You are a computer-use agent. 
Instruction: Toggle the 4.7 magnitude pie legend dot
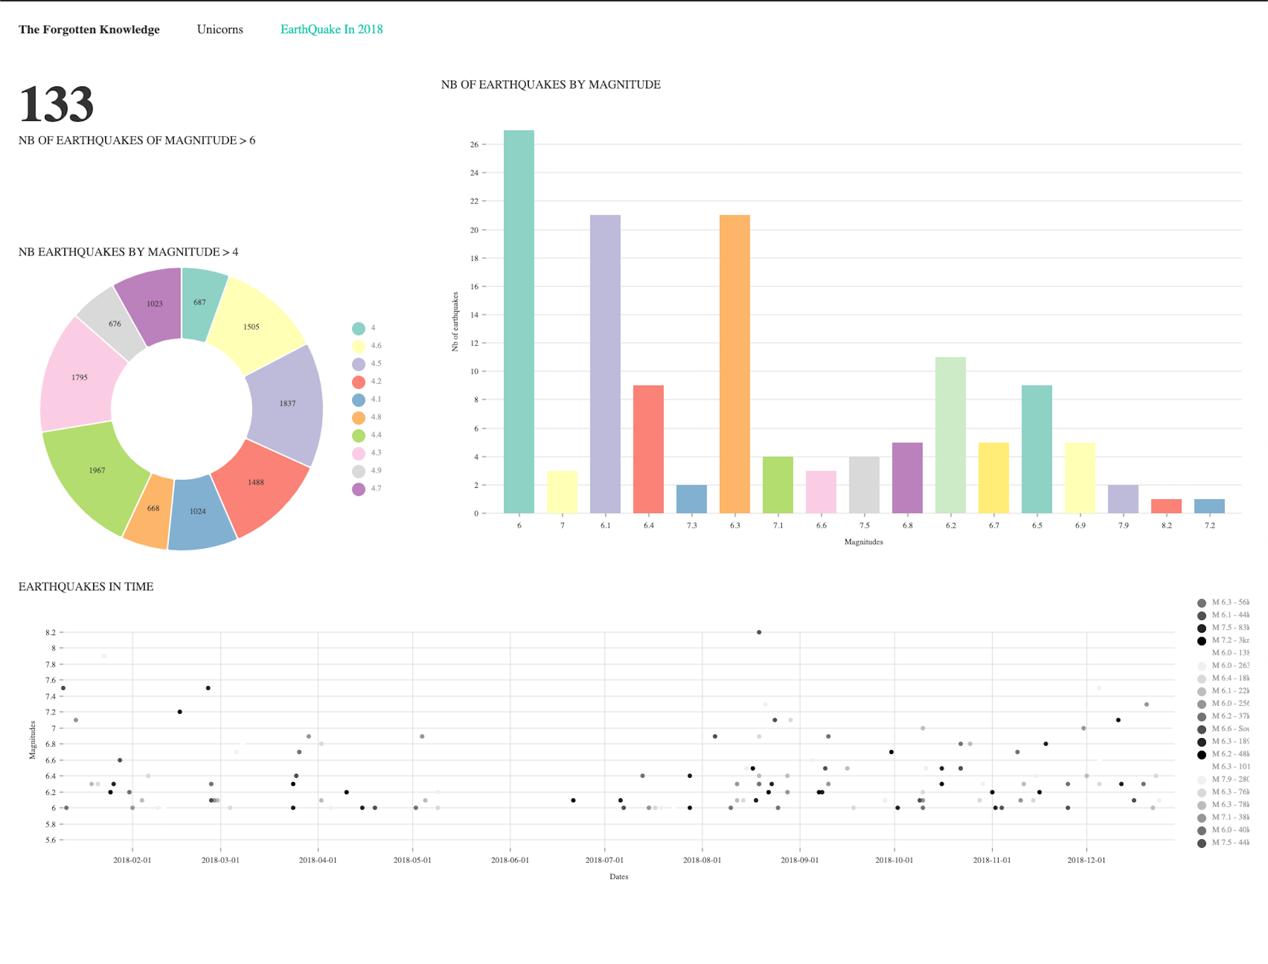(x=359, y=489)
